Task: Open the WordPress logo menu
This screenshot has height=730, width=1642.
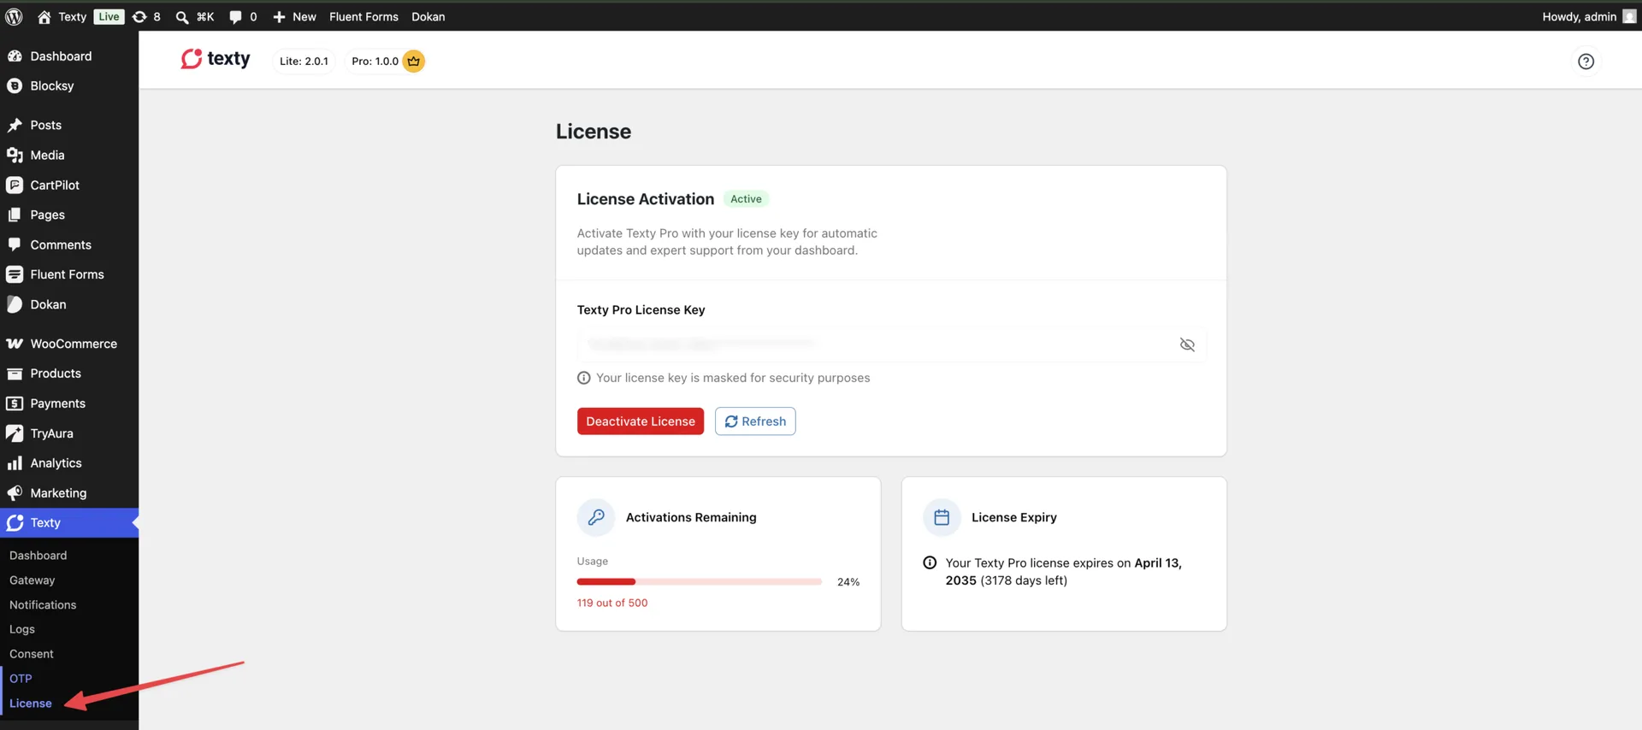Action: [x=14, y=16]
